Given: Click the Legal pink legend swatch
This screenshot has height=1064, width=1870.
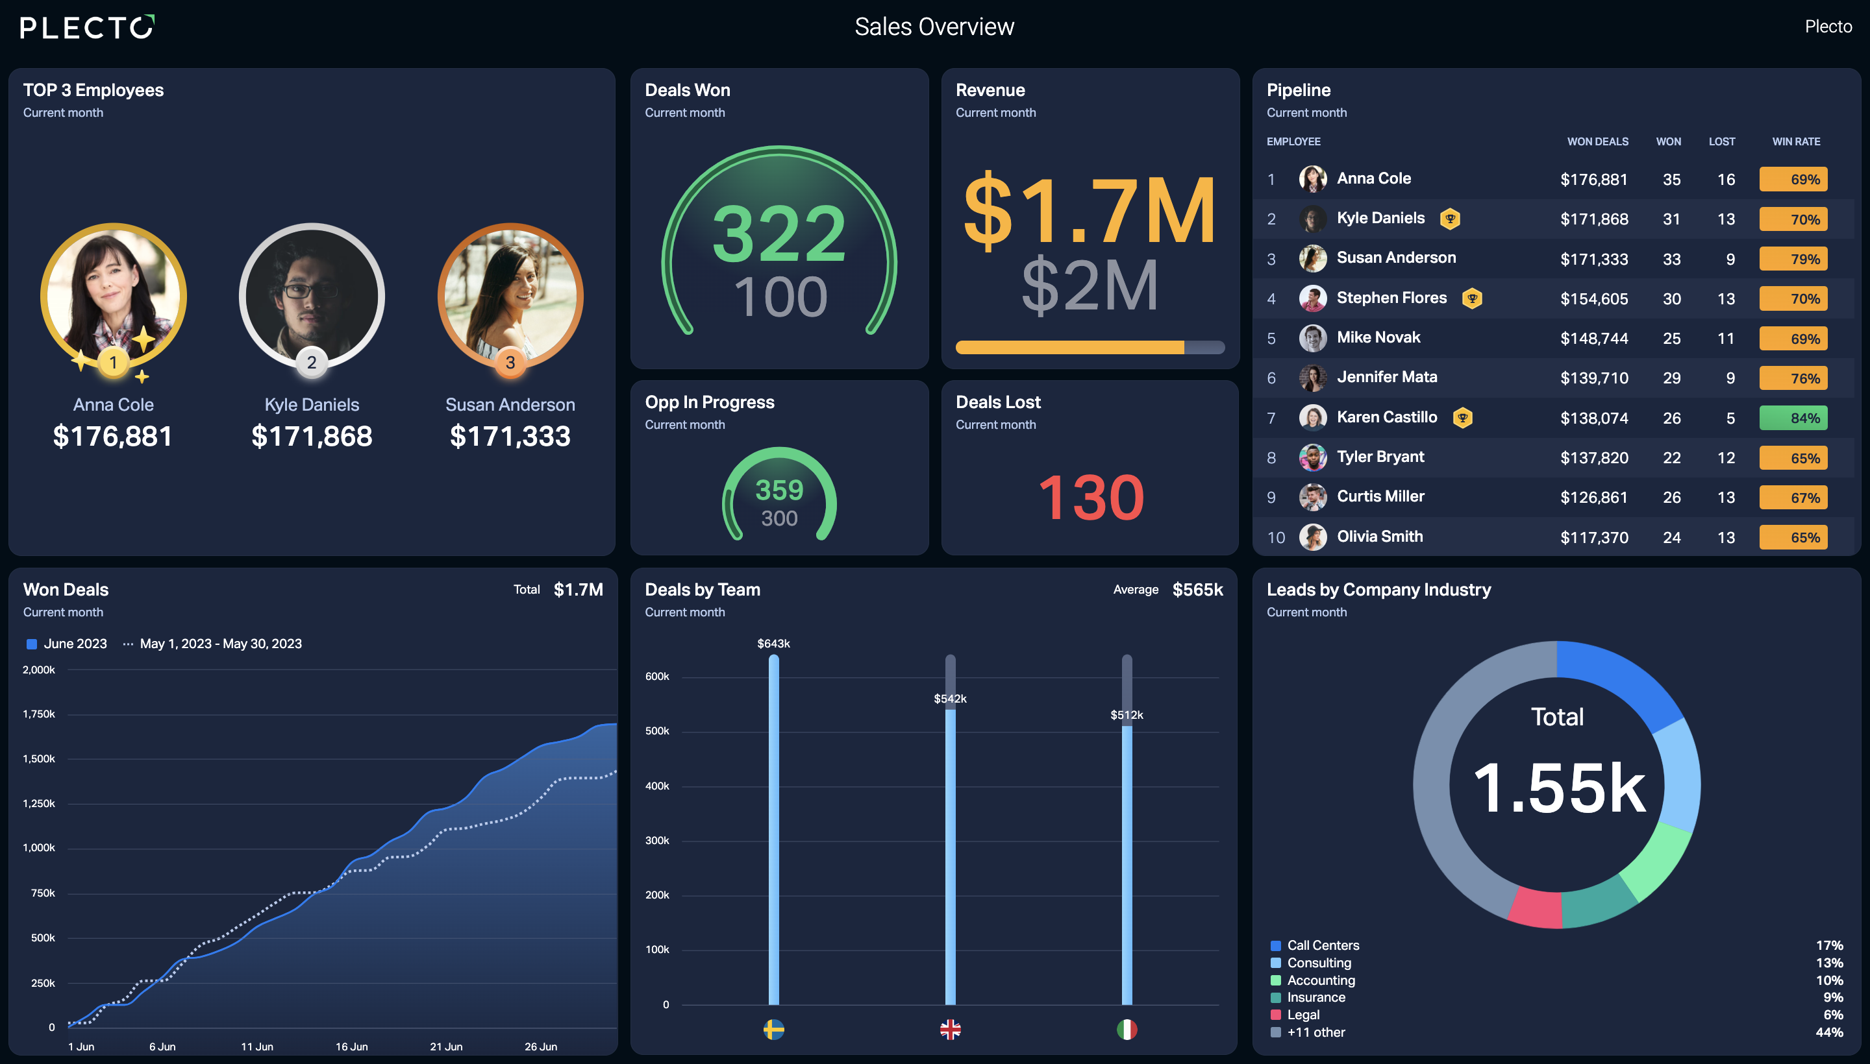Looking at the screenshot, I should [x=1275, y=1015].
